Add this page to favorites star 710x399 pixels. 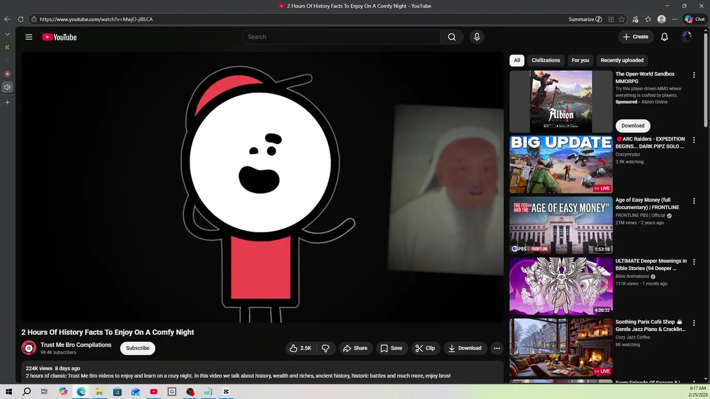(622, 19)
